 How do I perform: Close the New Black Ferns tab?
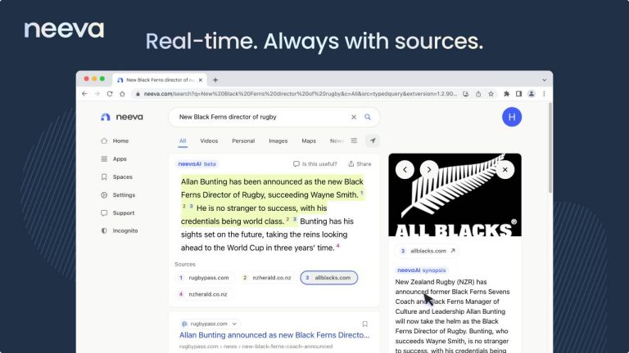pyautogui.click(x=200, y=80)
